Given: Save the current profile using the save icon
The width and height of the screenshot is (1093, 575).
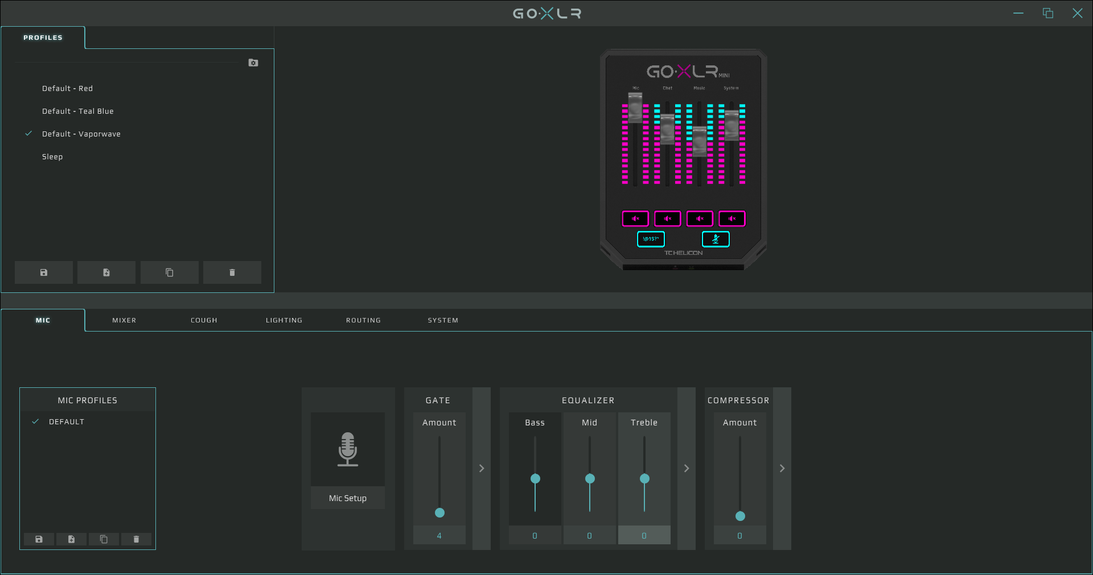Looking at the screenshot, I should point(44,272).
